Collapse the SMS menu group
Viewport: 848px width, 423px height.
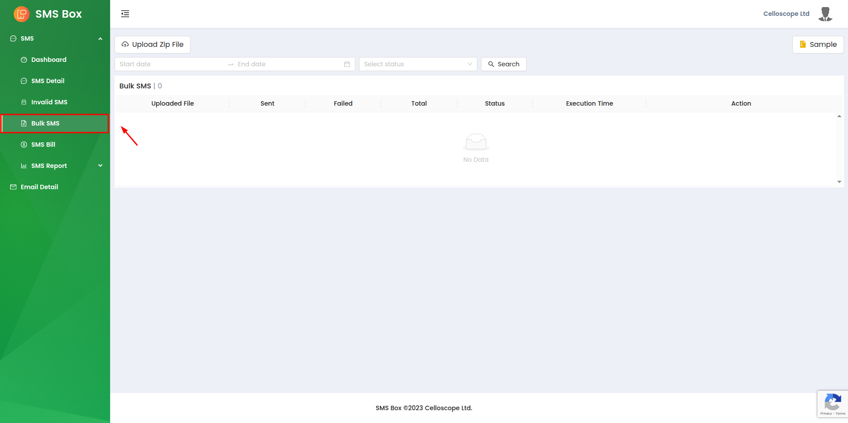pos(100,38)
